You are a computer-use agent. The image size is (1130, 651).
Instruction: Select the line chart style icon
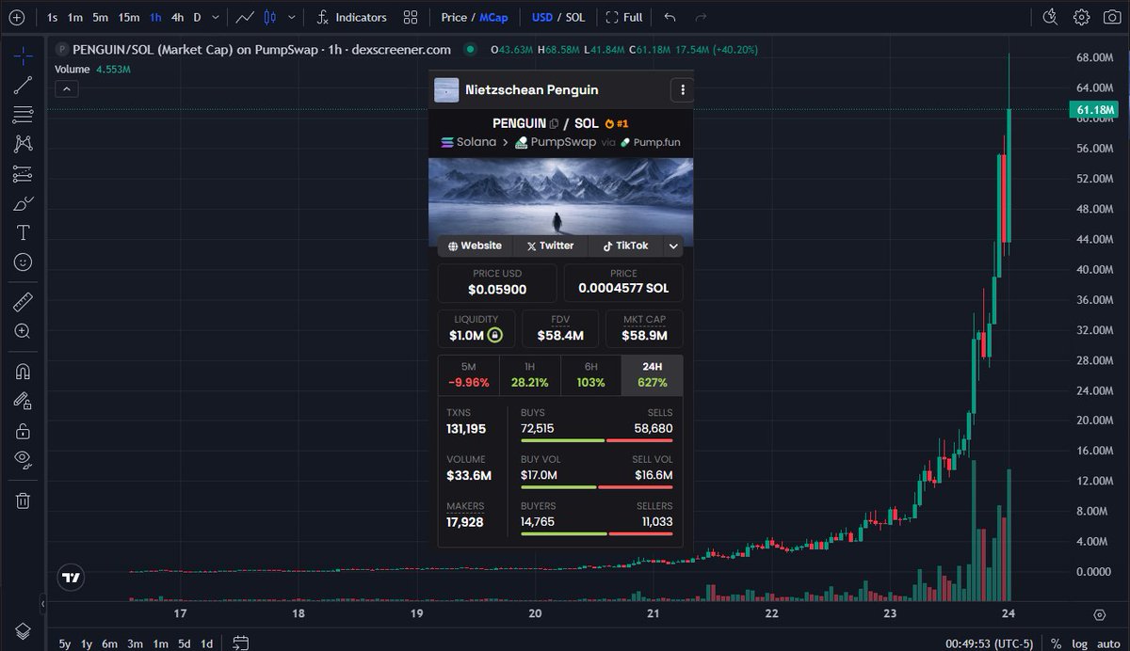click(x=245, y=17)
